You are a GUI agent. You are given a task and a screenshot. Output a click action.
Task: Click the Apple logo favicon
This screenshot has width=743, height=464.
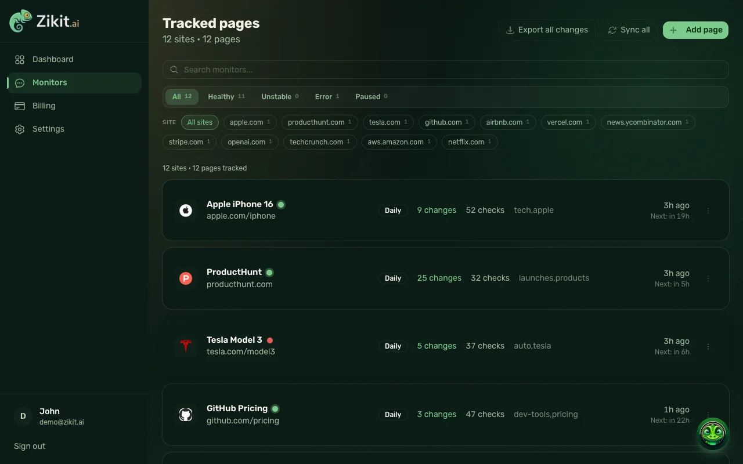point(186,211)
